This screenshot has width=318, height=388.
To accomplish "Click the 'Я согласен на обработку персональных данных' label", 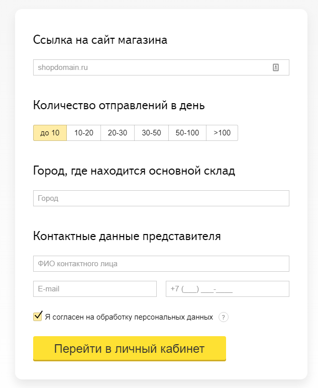I will tap(129, 318).
